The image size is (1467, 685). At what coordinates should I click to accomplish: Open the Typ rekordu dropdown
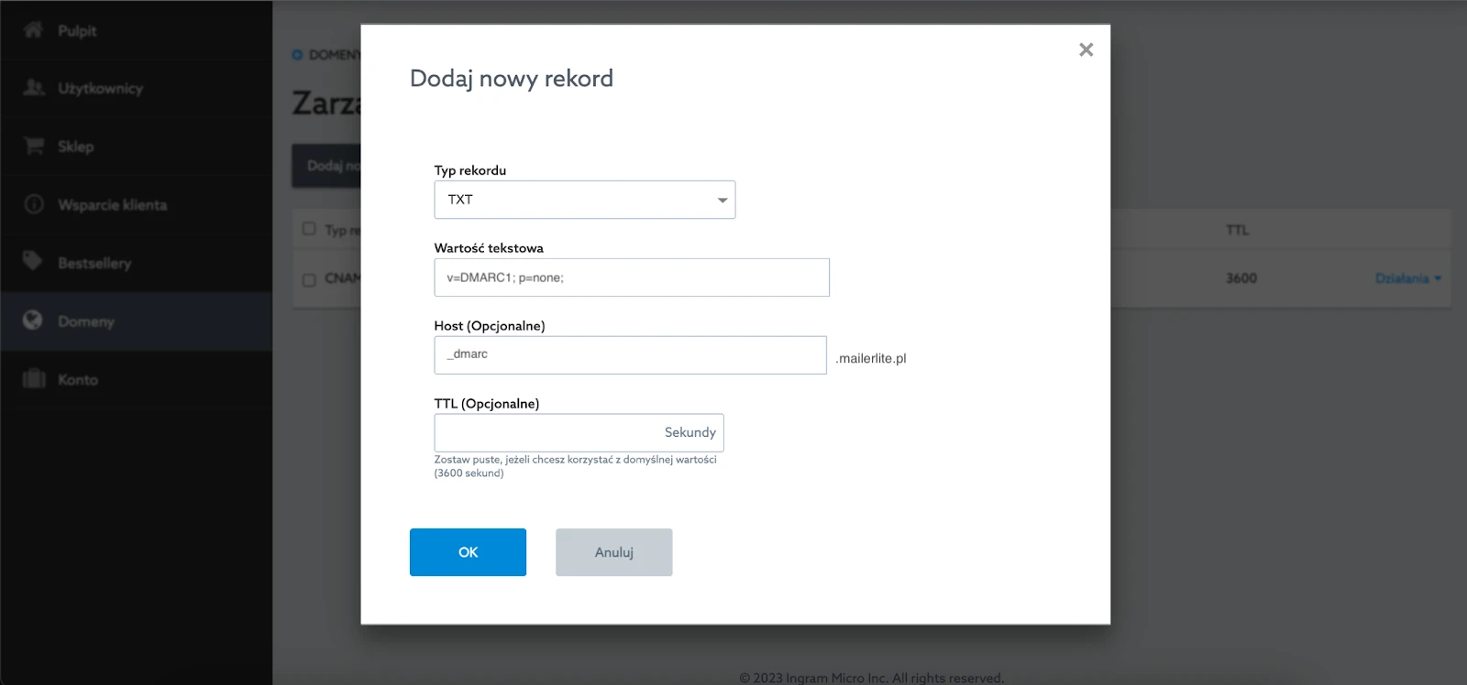click(584, 200)
